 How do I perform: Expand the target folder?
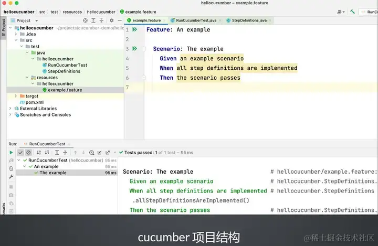[x=16, y=96]
